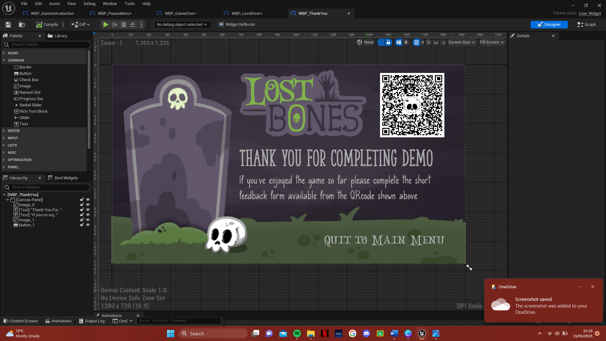Toggle the layout transform icon beside R
This screenshot has height=341, width=606.
(399, 42)
